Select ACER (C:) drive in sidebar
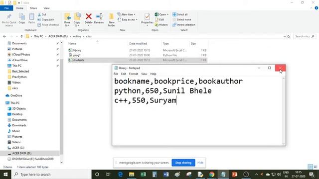The height and width of the screenshot is (179, 319). point(18,148)
